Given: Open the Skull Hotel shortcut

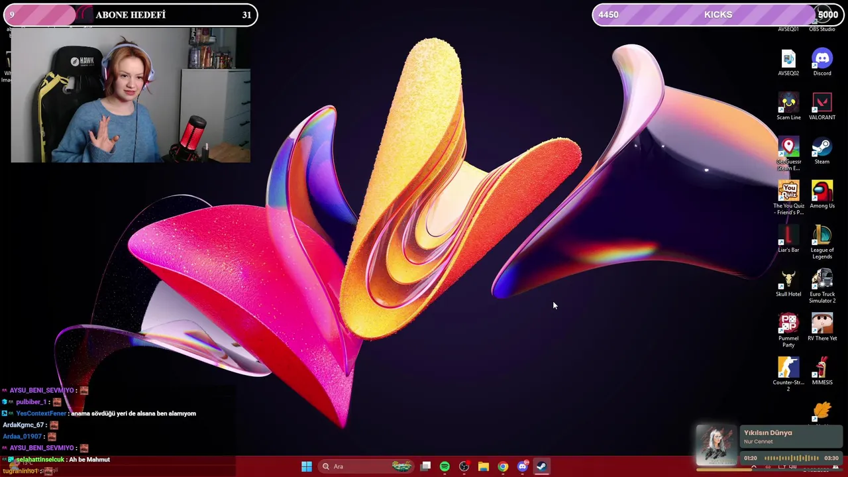Looking at the screenshot, I should 788,284.
